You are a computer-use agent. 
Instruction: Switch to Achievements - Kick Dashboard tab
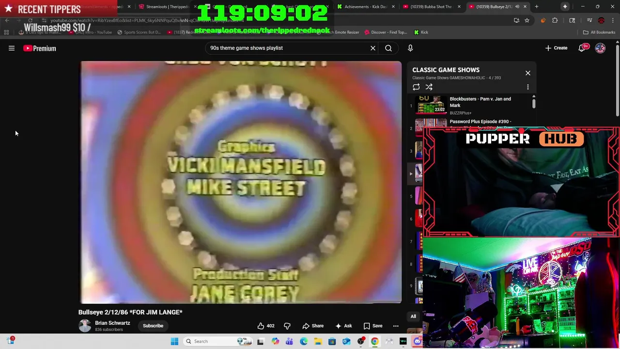click(x=366, y=7)
